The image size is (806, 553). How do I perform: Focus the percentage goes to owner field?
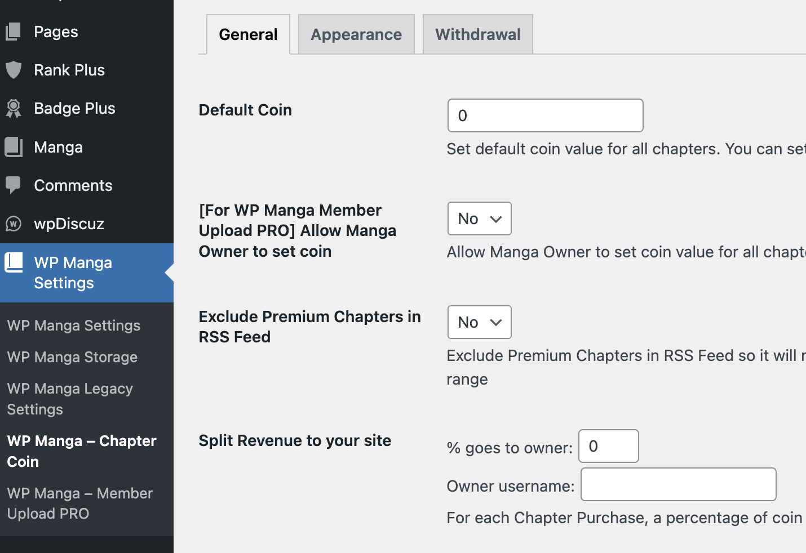(x=608, y=446)
